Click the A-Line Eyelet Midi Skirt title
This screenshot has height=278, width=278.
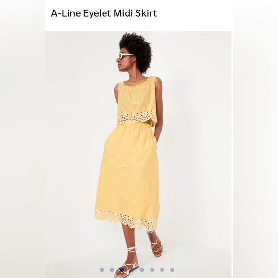[x=104, y=13]
